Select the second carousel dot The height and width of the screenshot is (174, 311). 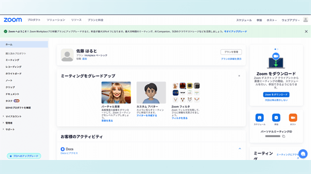pyautogui.click(x=277, y=49)
